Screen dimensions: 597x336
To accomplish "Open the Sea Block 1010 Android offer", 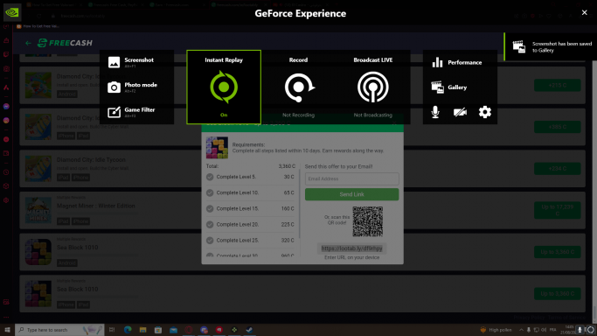I will point(302,252).
